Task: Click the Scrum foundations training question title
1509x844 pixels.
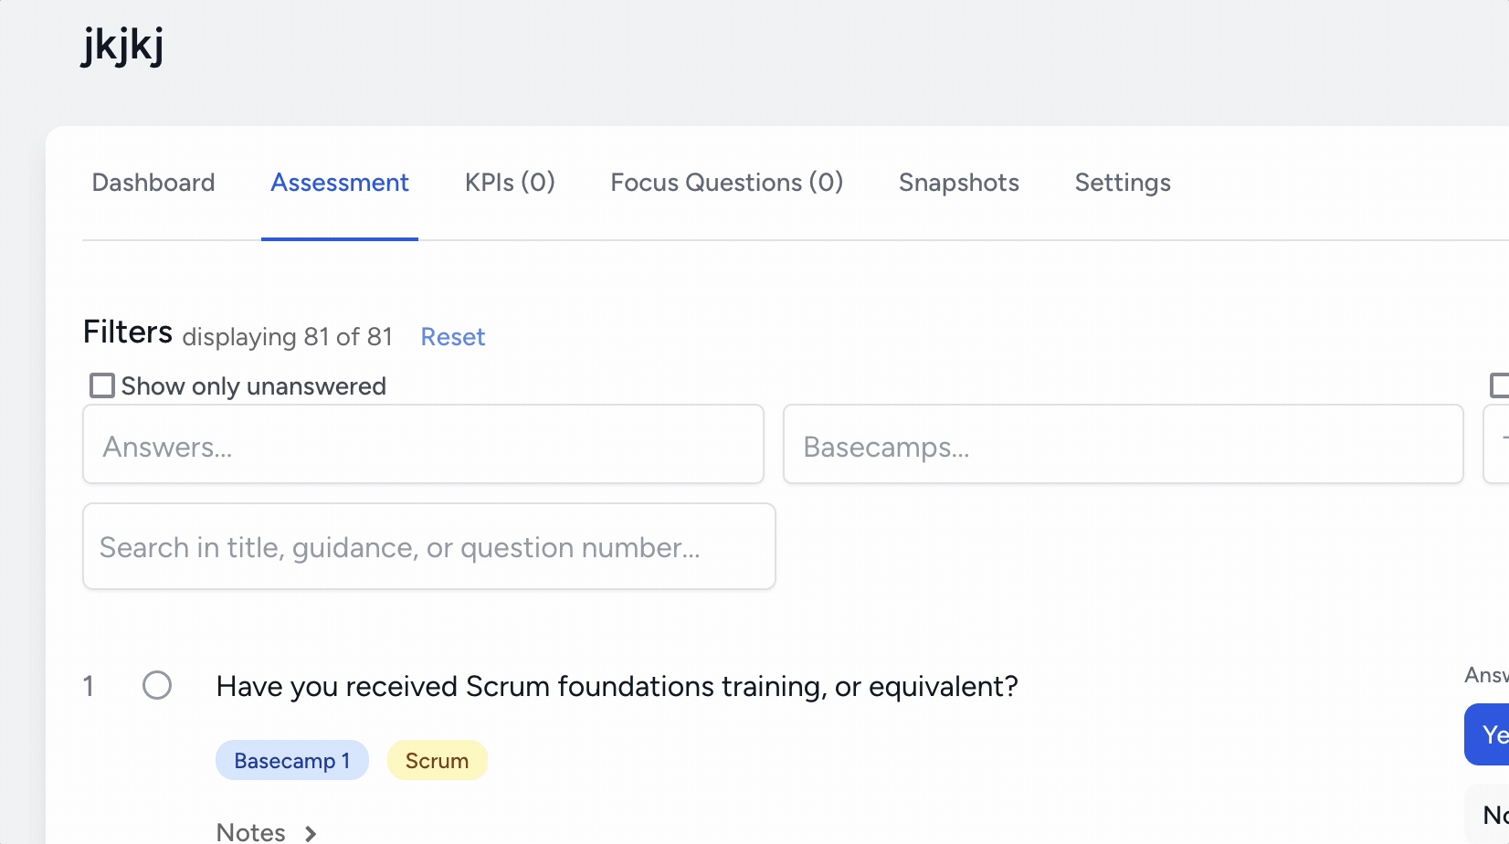Action: 617,686
